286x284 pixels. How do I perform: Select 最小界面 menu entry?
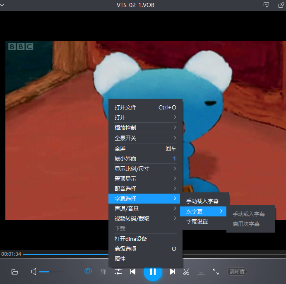[145, 158]
